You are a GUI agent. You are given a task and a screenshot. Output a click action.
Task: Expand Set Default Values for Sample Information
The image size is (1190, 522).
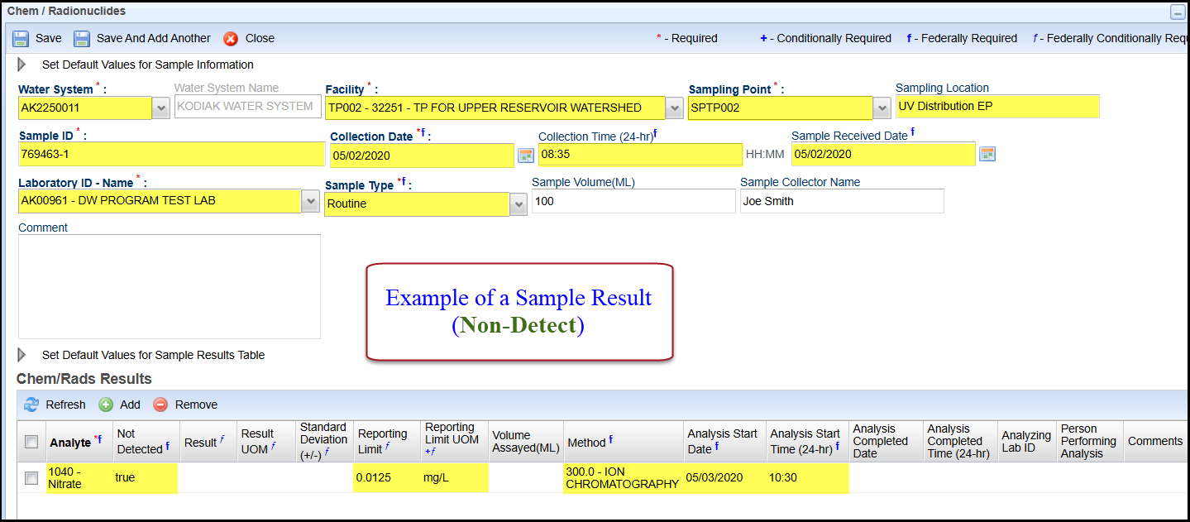(x=22, y=65)
